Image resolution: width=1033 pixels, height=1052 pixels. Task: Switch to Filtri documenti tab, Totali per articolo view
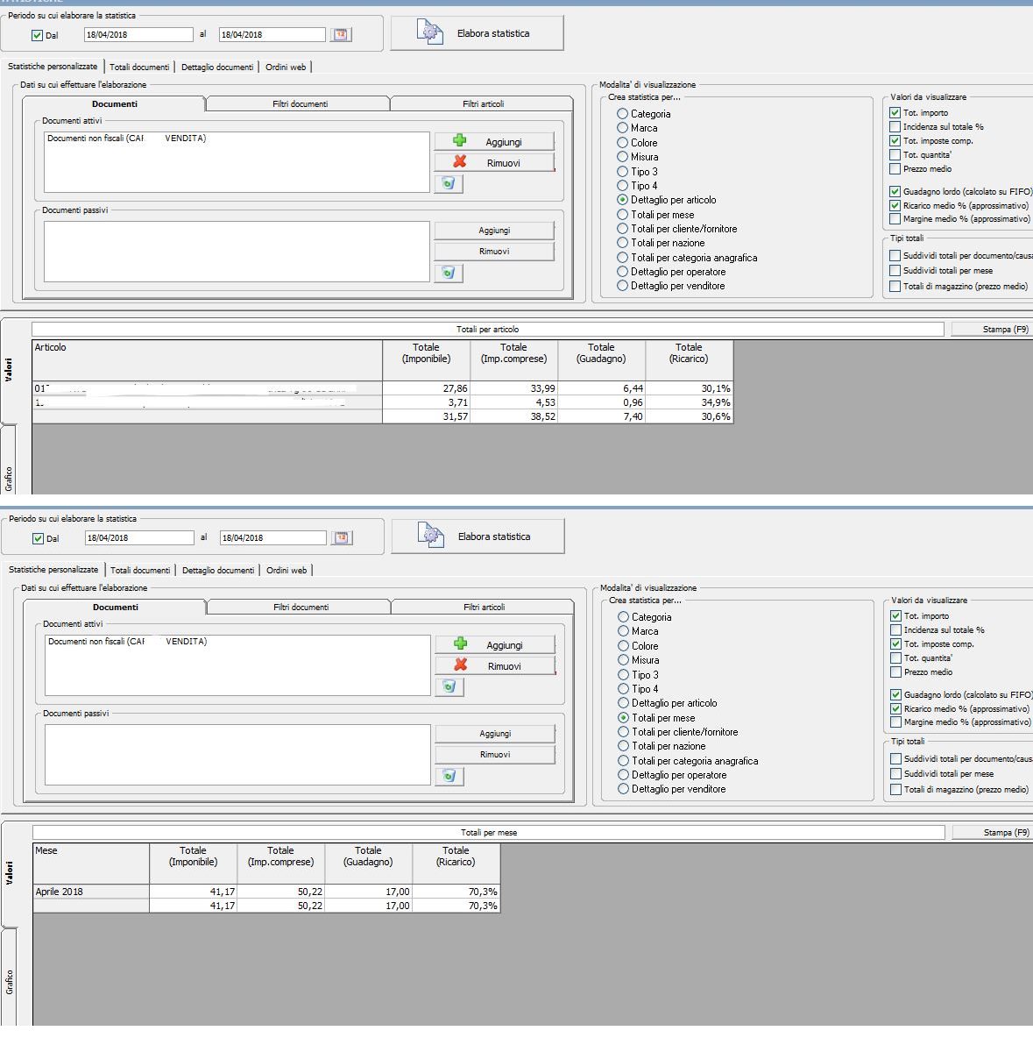point(300,103)
